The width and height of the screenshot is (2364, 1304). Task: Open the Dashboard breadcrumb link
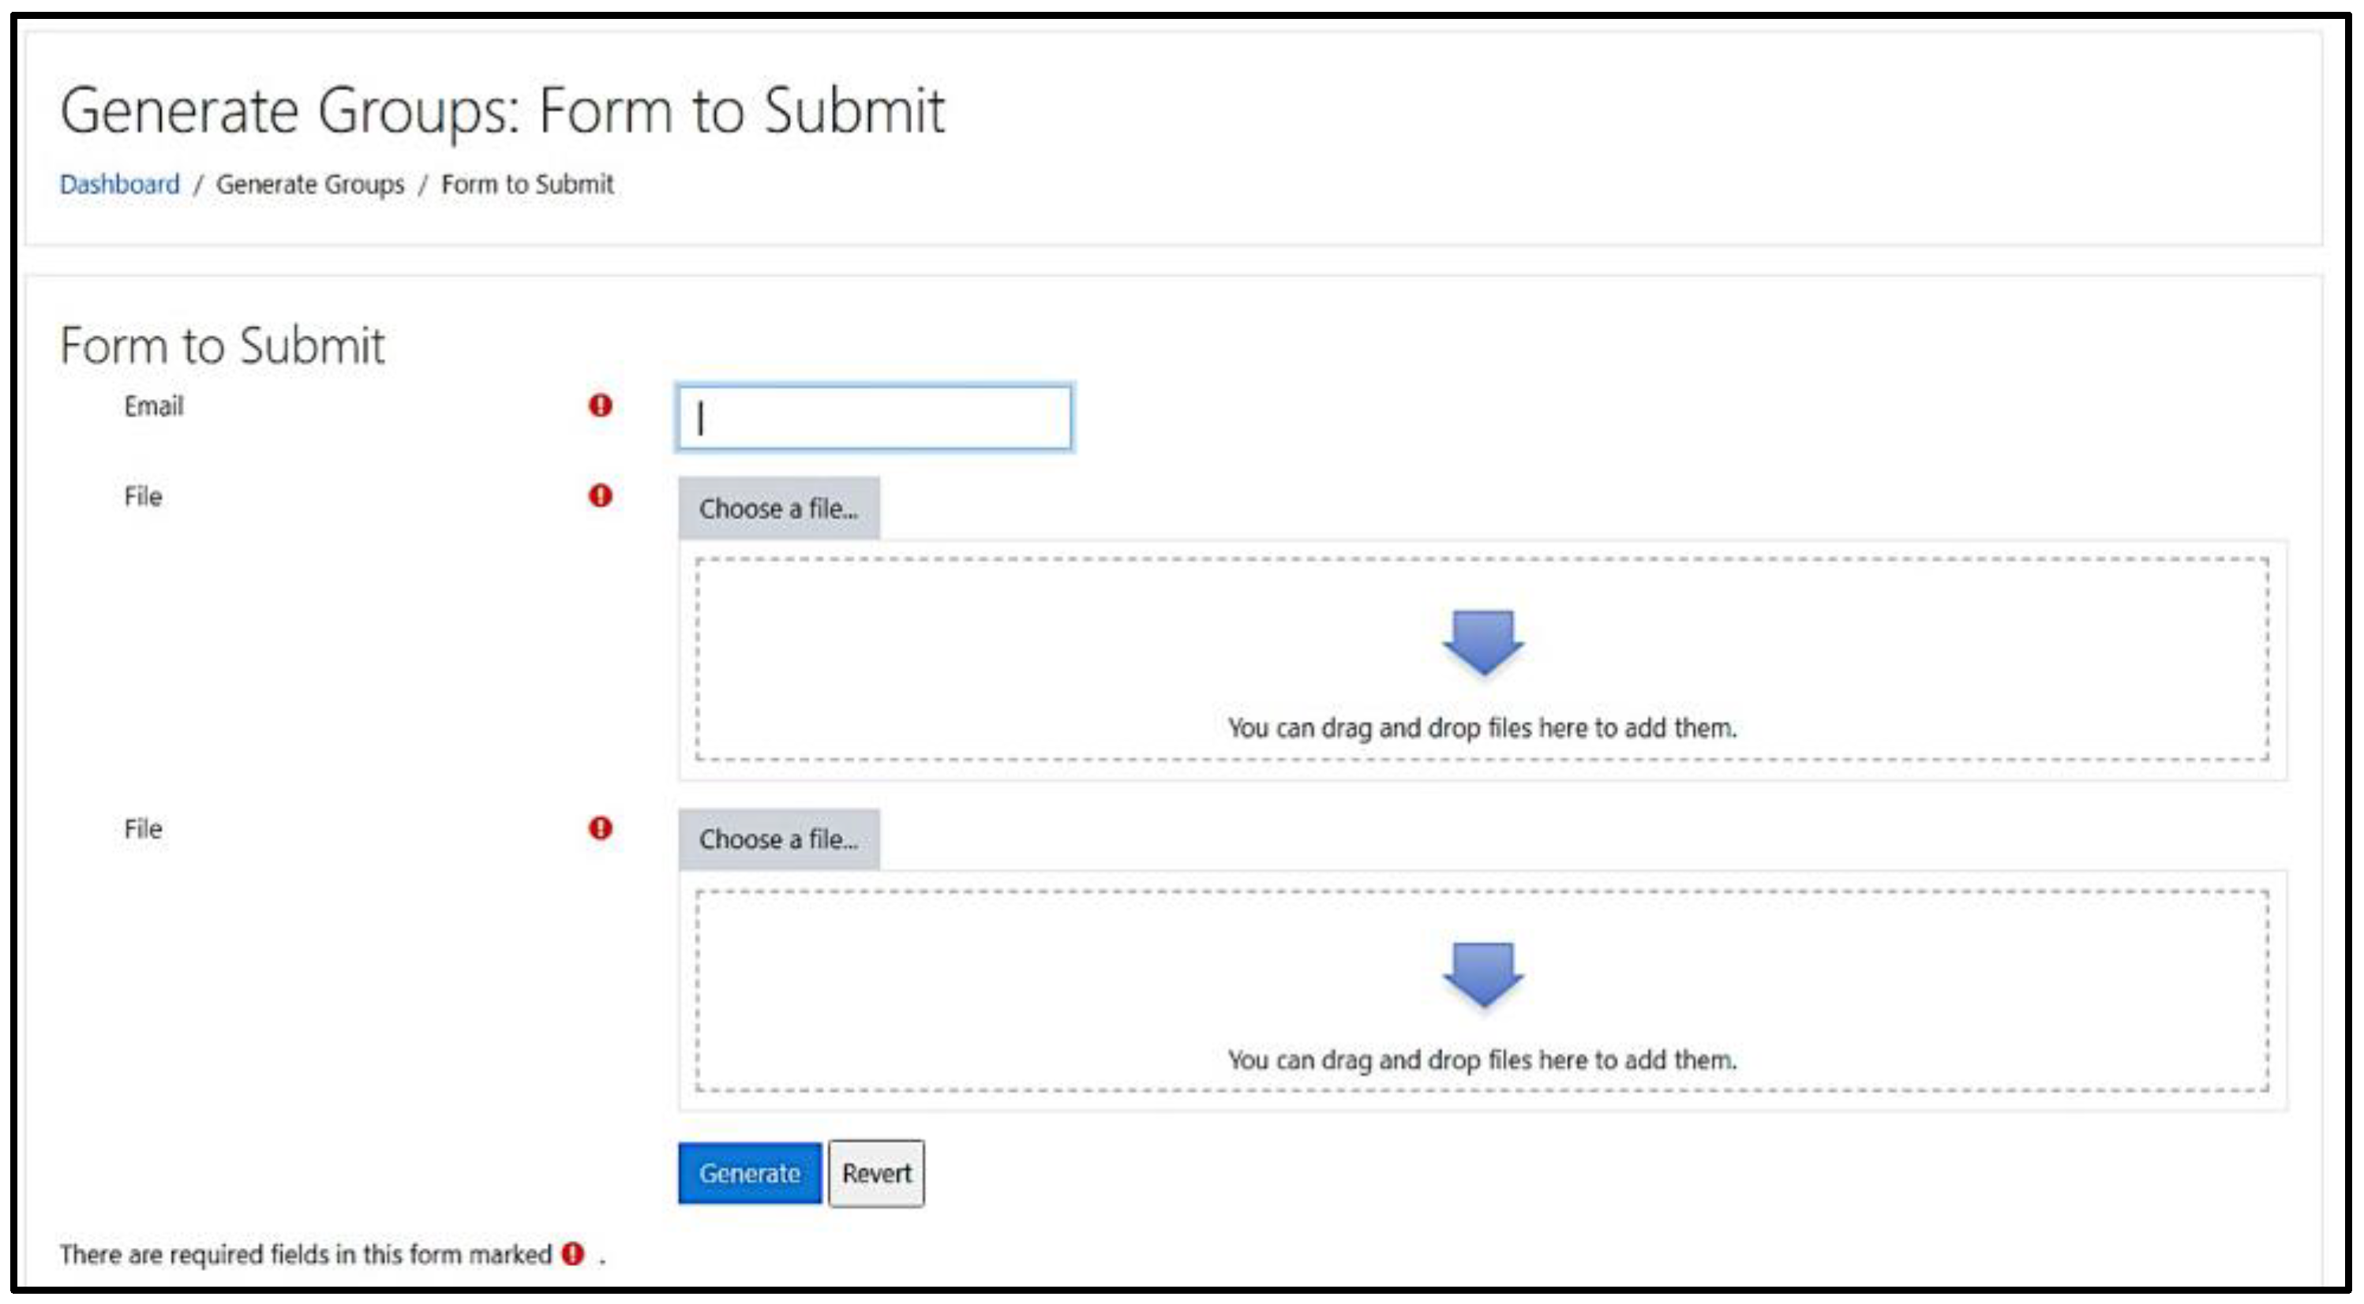pyautogui.click(x=119, y=185)
